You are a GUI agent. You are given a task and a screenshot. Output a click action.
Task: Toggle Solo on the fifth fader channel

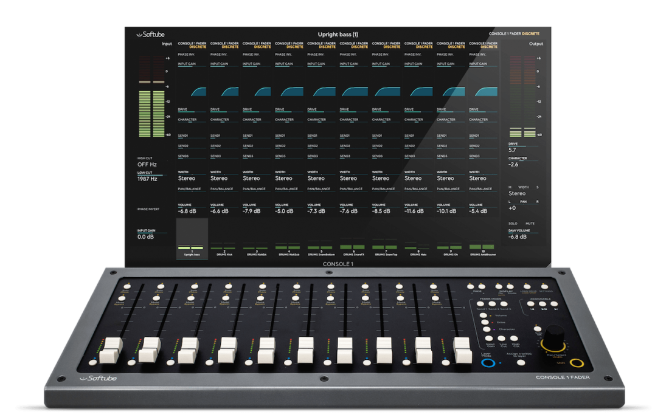[x=263, y=286]
